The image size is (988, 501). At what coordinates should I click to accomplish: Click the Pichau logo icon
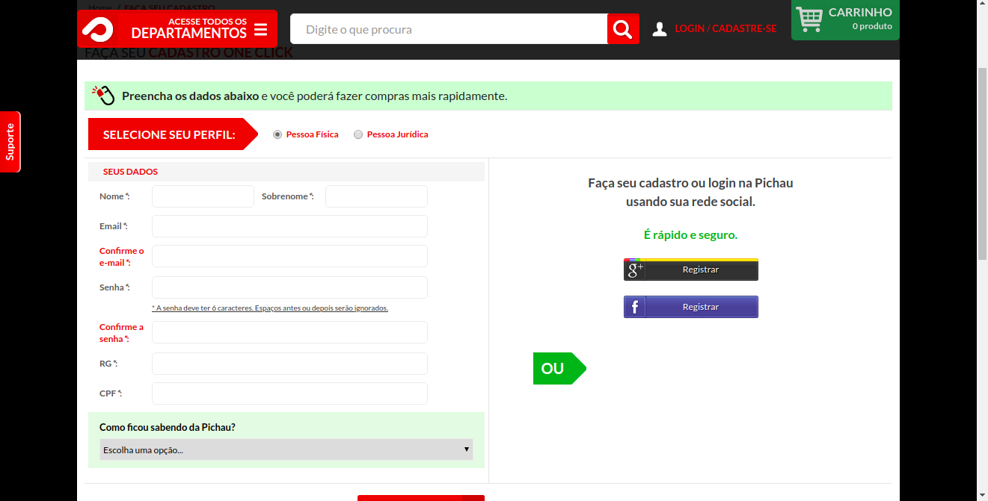[x=98, y=29]
